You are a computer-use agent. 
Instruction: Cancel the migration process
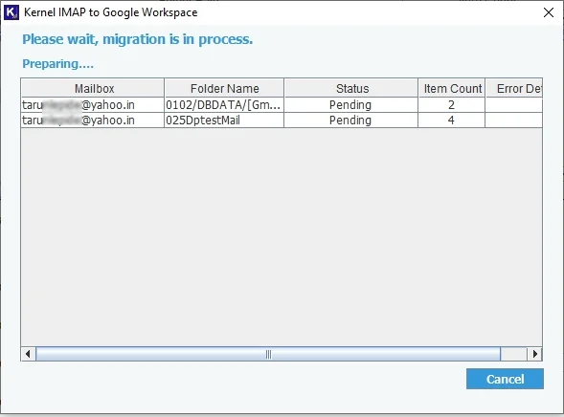(505, 379)
